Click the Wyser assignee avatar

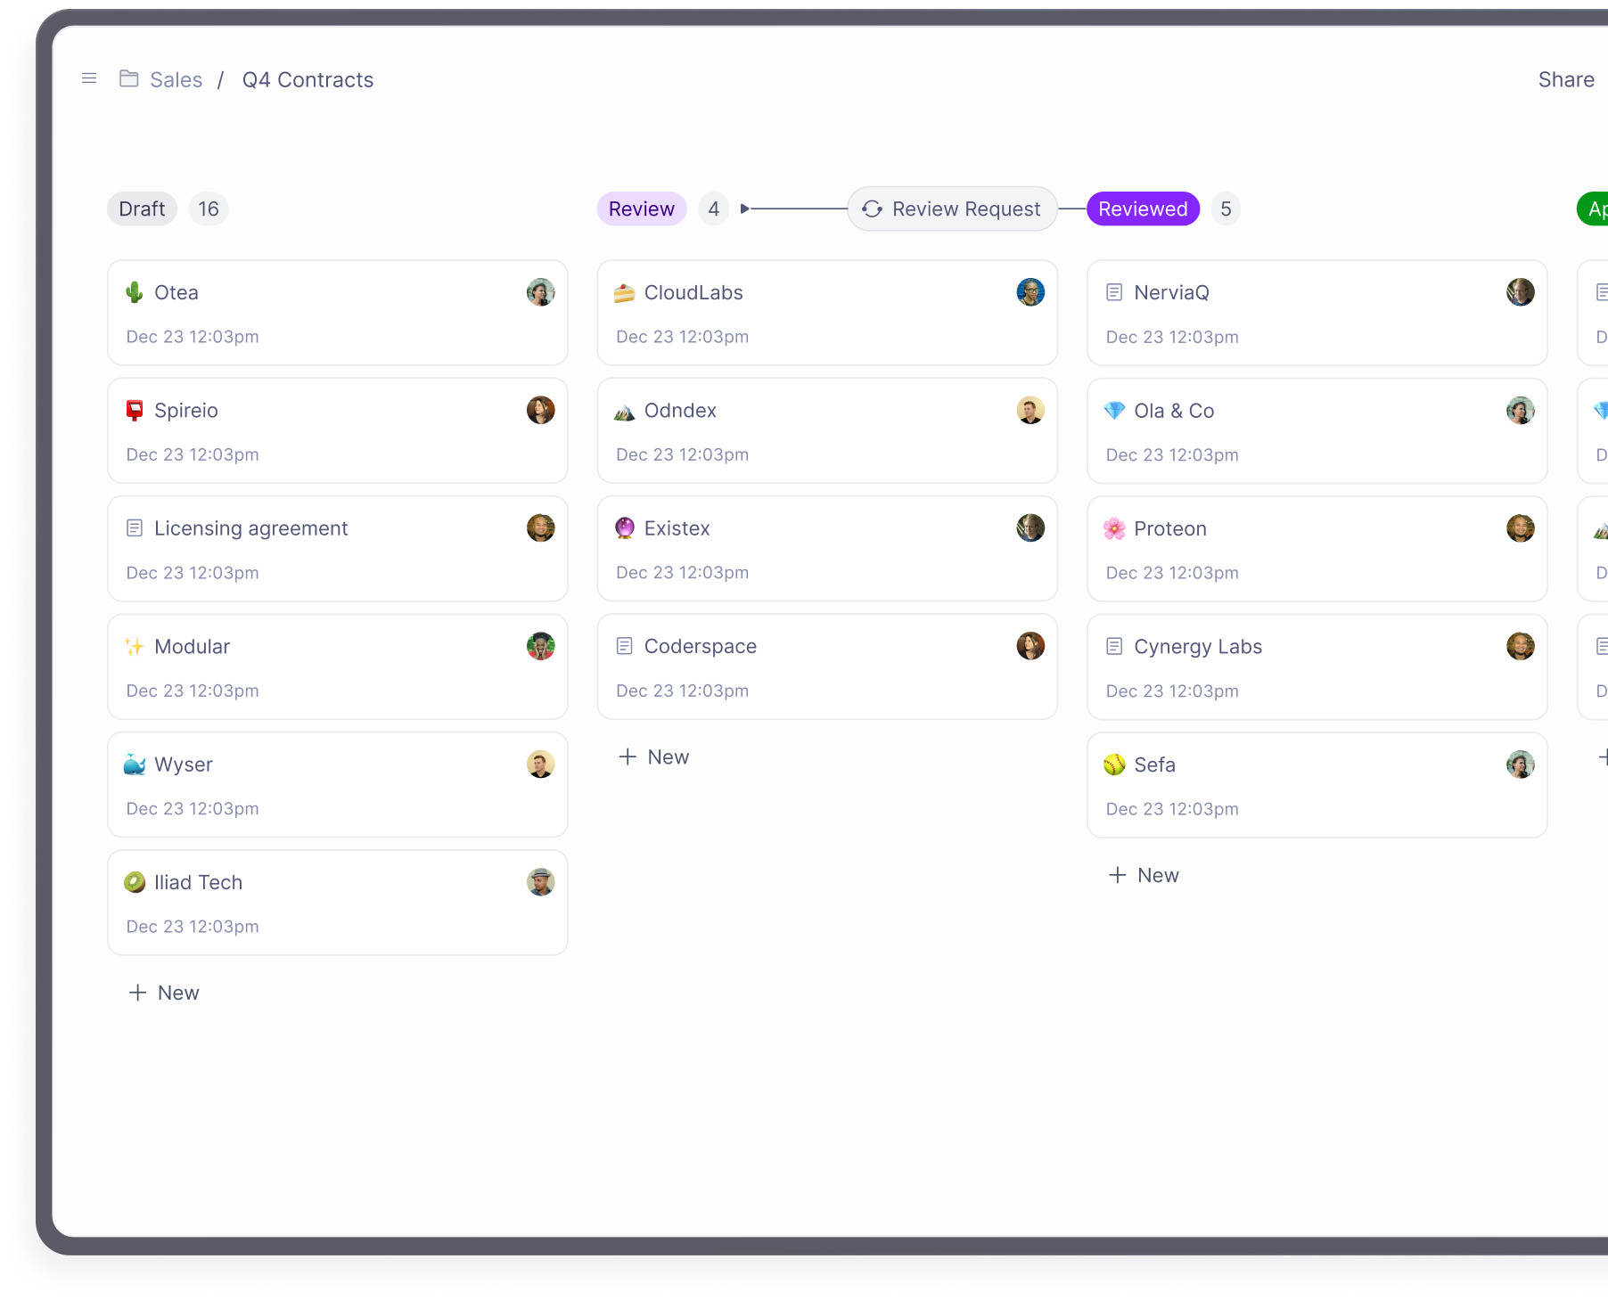[541, 764]
